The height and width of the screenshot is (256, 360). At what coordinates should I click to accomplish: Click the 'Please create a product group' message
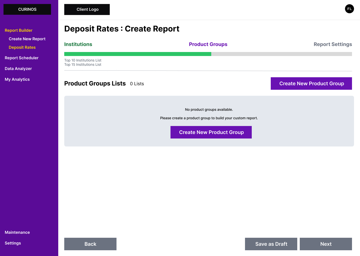point(209,118)
